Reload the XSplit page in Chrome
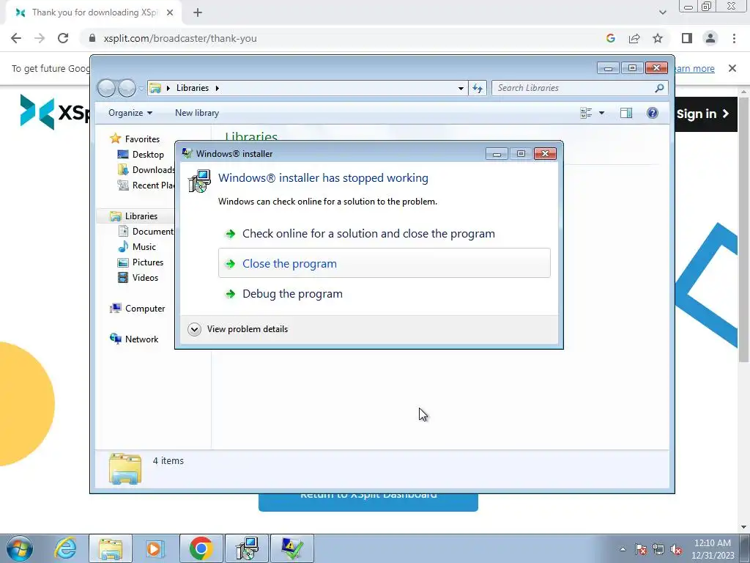 pos(63,38)
